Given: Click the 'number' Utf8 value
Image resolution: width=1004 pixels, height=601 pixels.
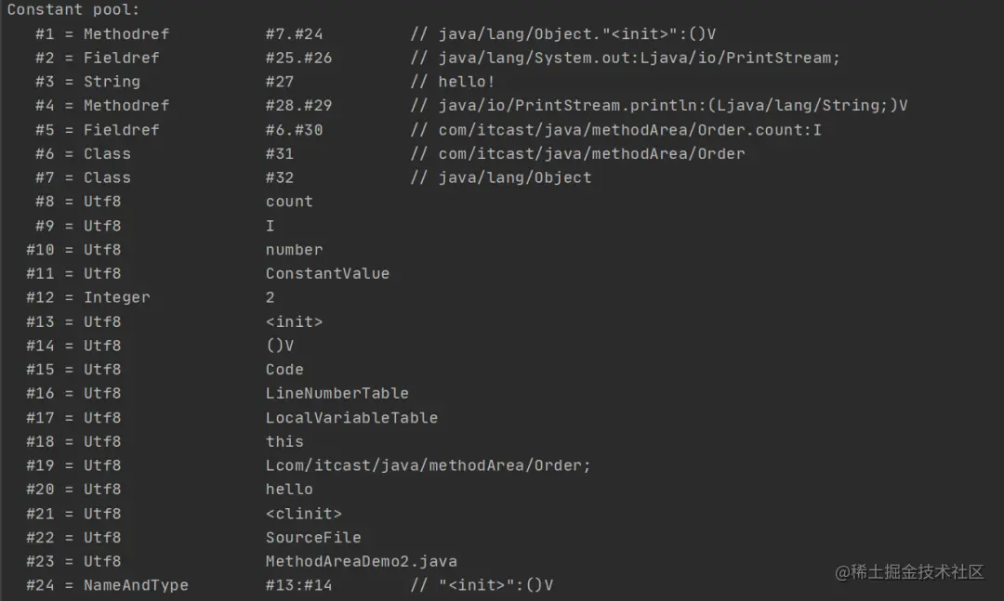Looking at the screenshot, I should point(294,250).
